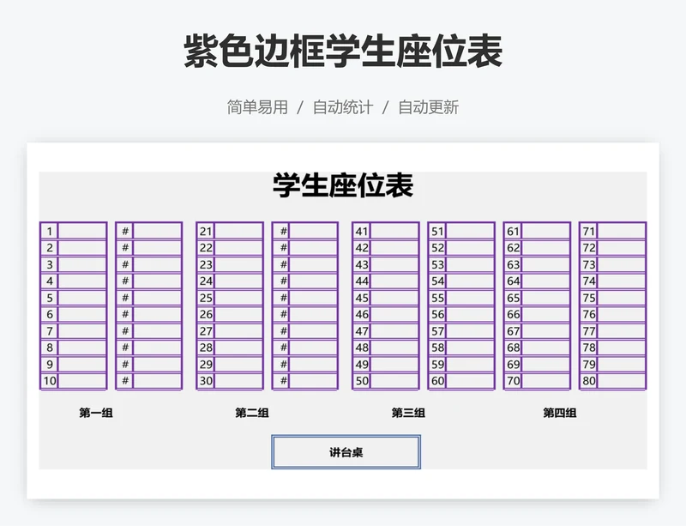Click the name field beside seat 22
686x526 pixels.
(x=238, y=248)
